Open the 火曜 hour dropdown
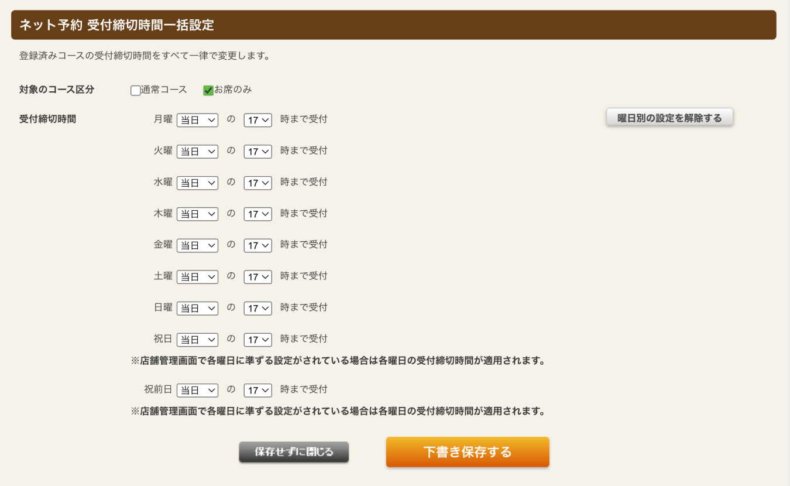790x486 pixels. (x=257, y=152)
